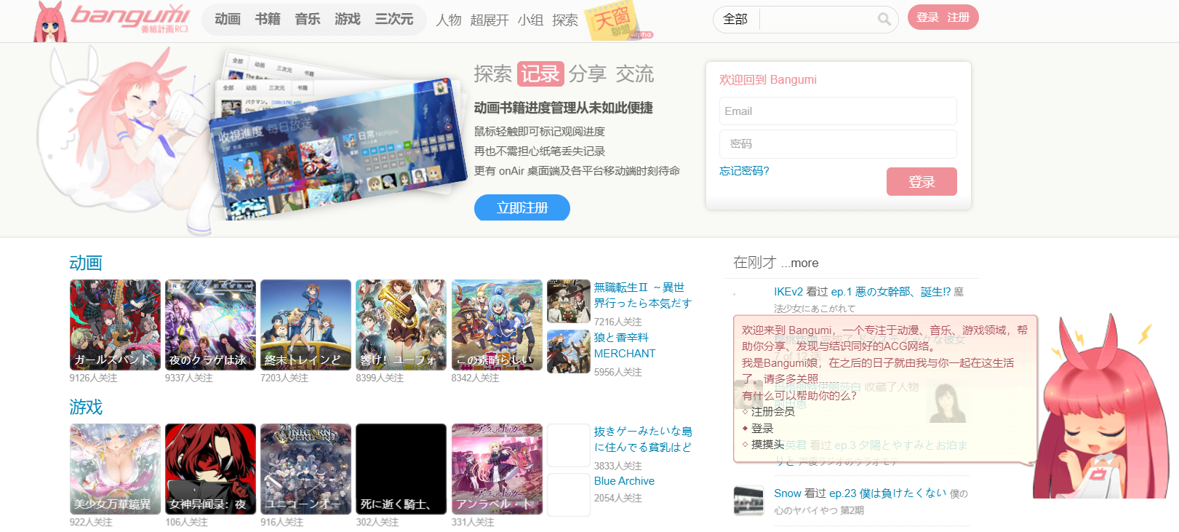This screenshot has height=532, width=1179.
Task: Open ep.23 僕は負けたくない episode link
Action: pos(888,493)
